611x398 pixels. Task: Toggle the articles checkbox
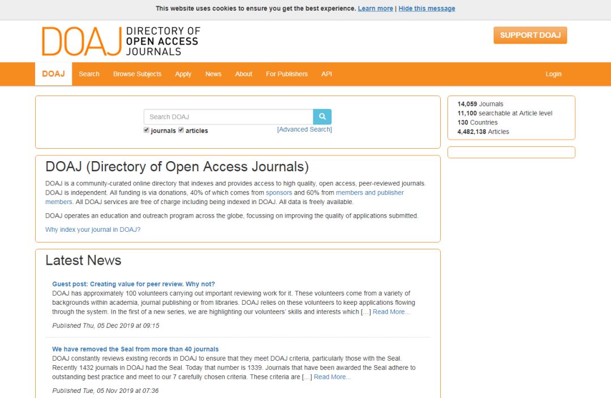(181, 130)
